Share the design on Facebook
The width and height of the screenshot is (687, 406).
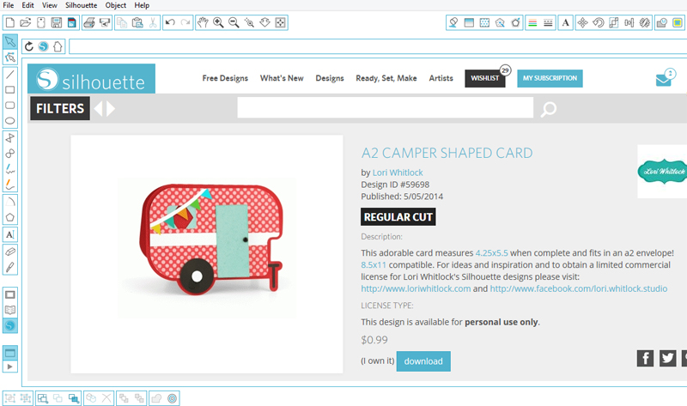(645, 359)
